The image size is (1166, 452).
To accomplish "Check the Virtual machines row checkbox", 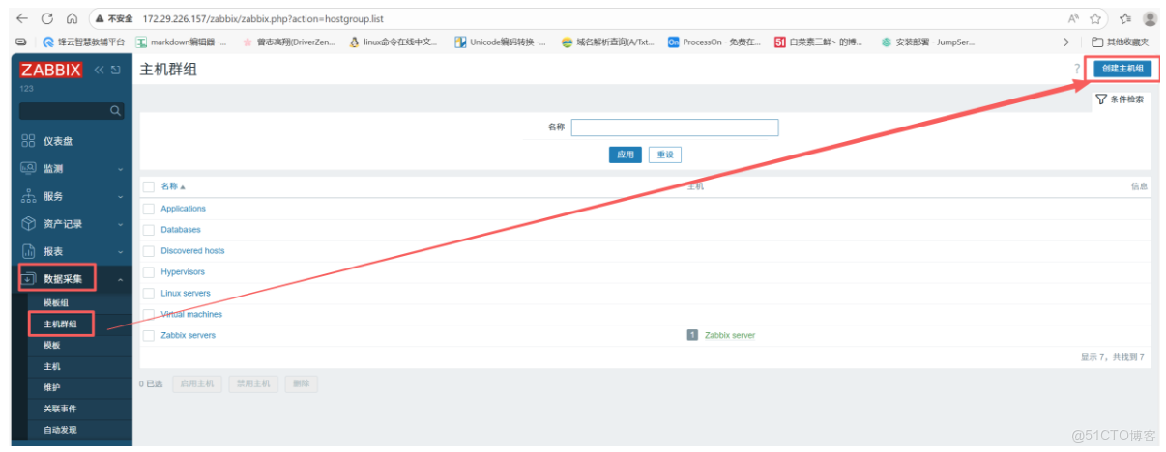I will pyautogui.click(x=149, y=315).
